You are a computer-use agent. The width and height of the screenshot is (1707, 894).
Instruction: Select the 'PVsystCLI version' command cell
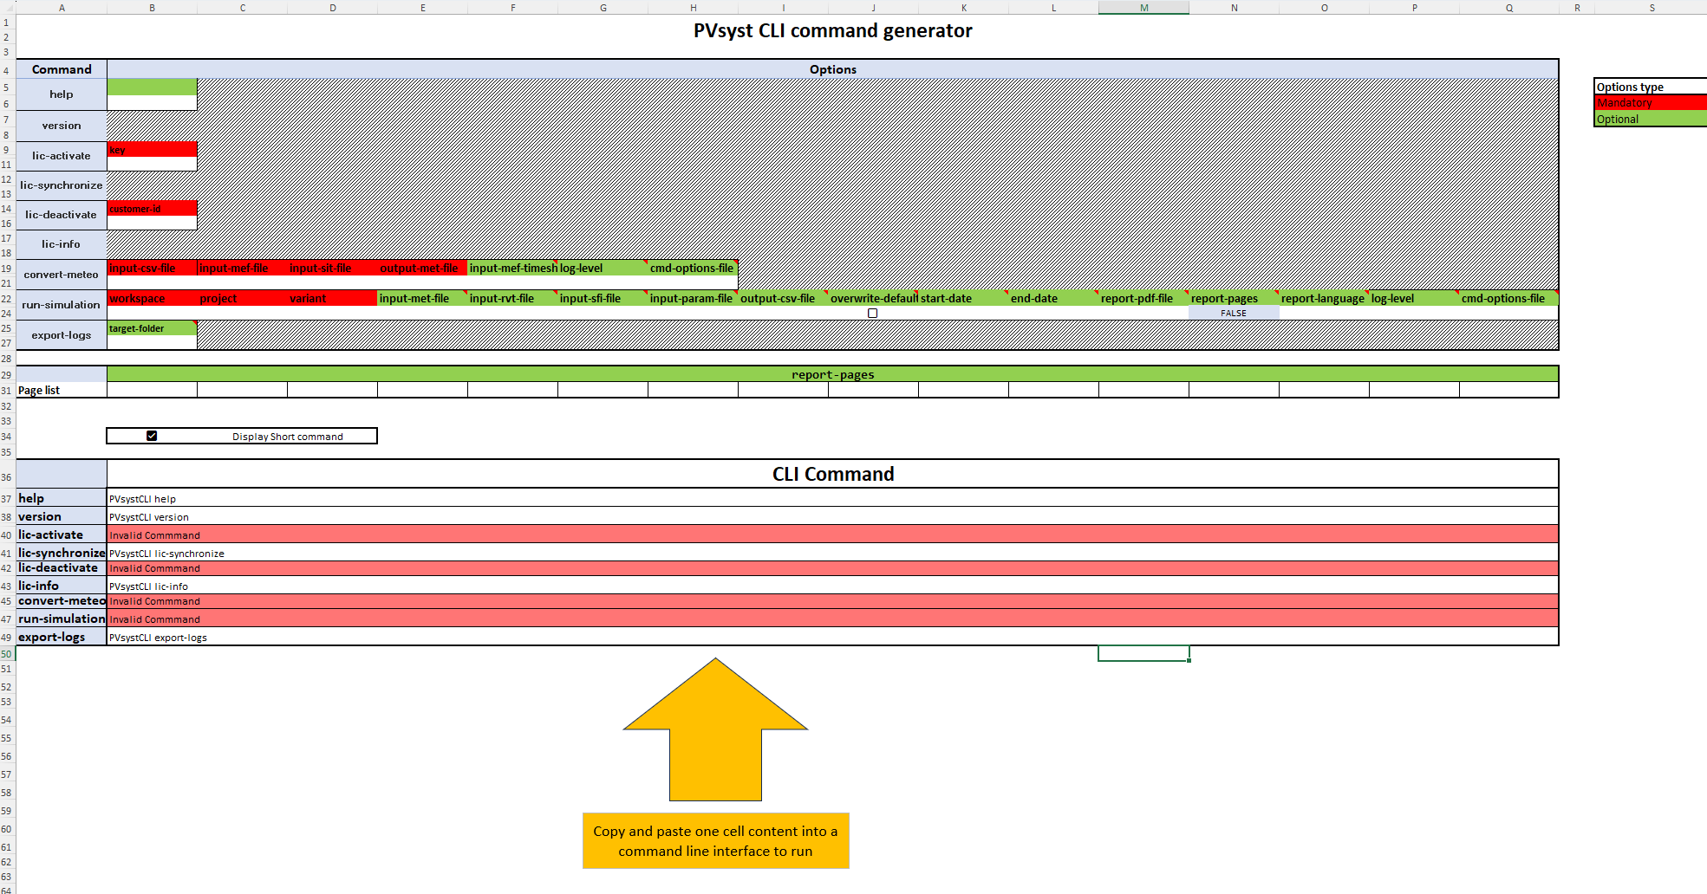832,516
